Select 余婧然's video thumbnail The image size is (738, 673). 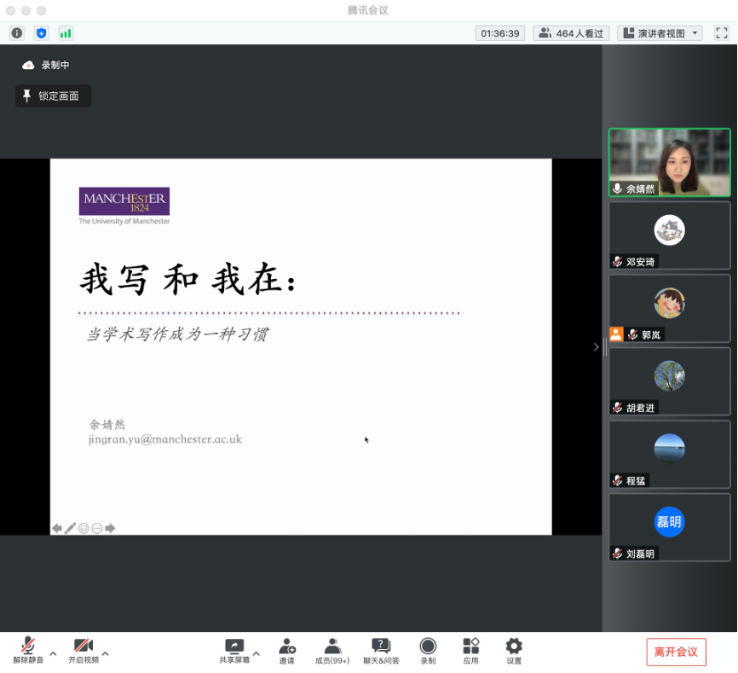[669, 162]
